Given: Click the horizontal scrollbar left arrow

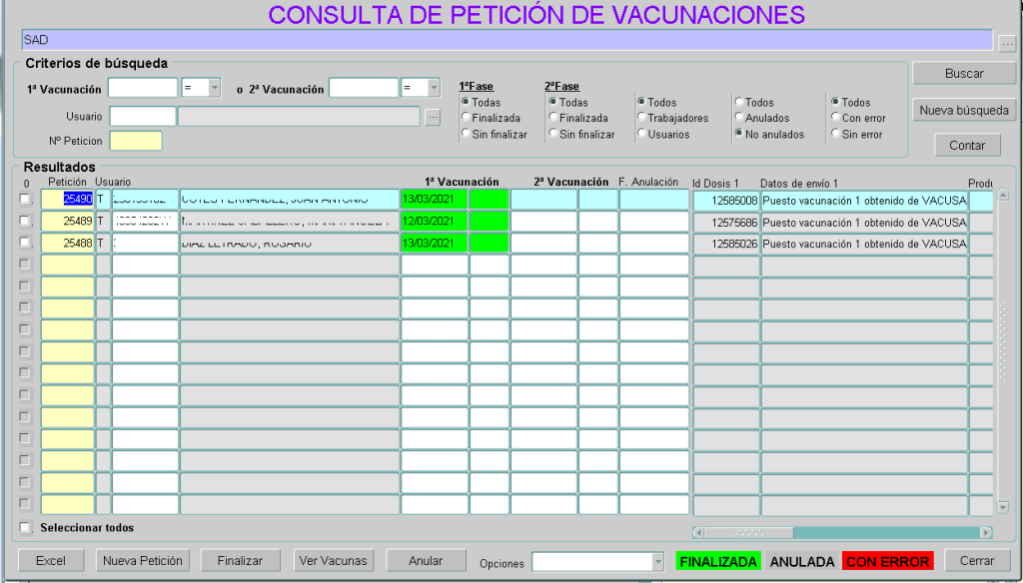Looking at the screenshot, I should coord(698,532).
